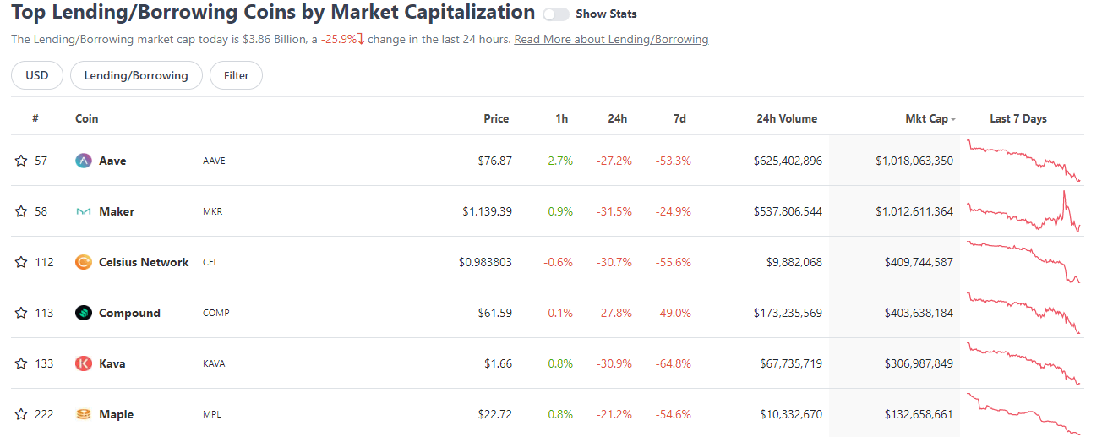Click the Kava coin logo icon
1102x437 pixels.
pyautogui.click(x=84, y=363)
